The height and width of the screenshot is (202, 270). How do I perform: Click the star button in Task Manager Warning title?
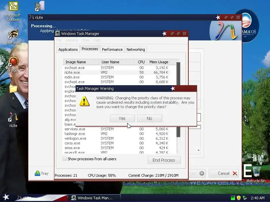173,89
